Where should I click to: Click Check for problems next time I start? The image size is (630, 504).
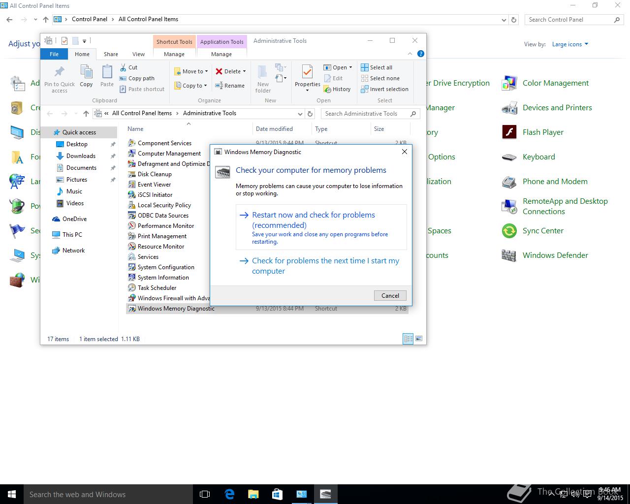(x=321, y=266)
